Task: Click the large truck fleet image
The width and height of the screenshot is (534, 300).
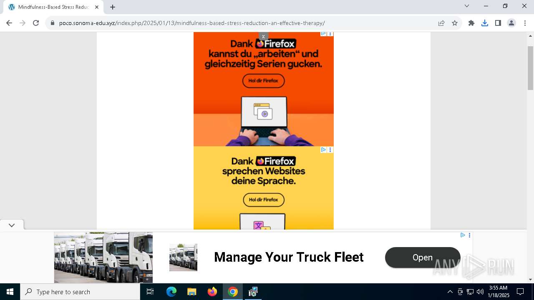Action: pos(103,257)
